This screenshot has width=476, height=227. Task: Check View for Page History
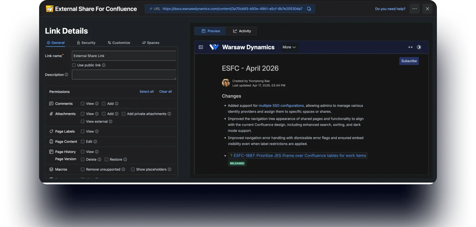pos(83,152)
